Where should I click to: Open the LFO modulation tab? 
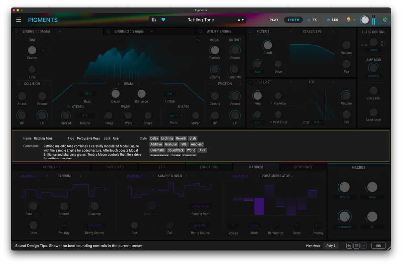tap(162, 167)
